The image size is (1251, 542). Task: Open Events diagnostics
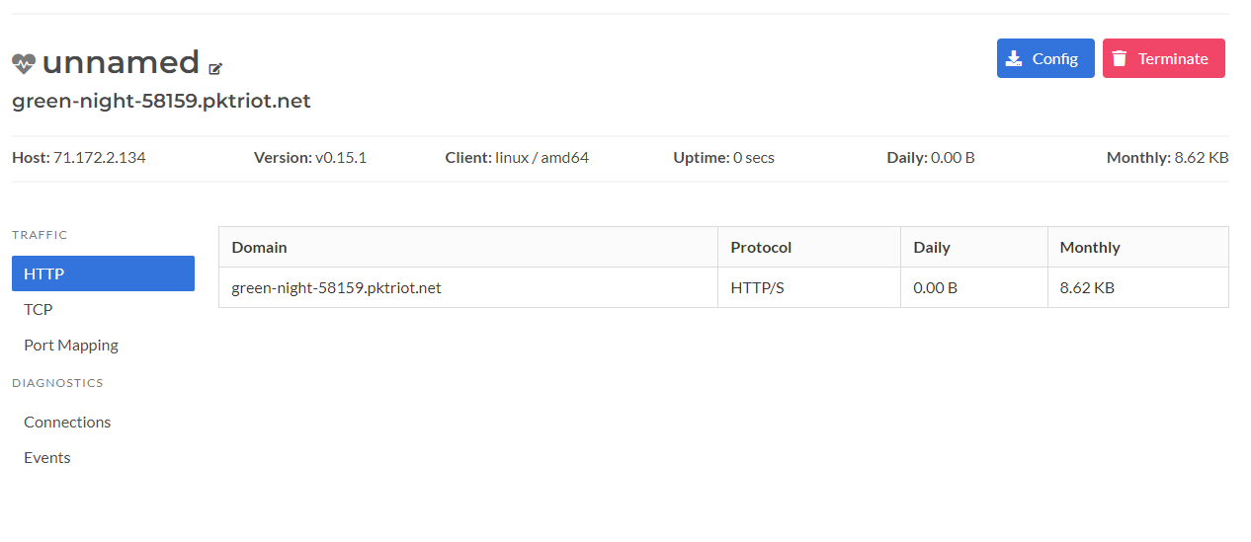(47, 457)
